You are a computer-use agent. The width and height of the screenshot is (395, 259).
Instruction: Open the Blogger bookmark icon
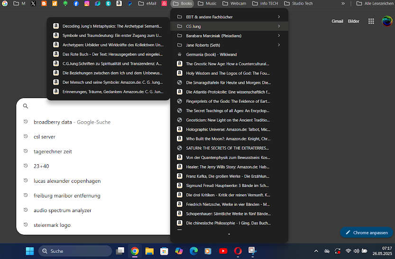point(44,3)
